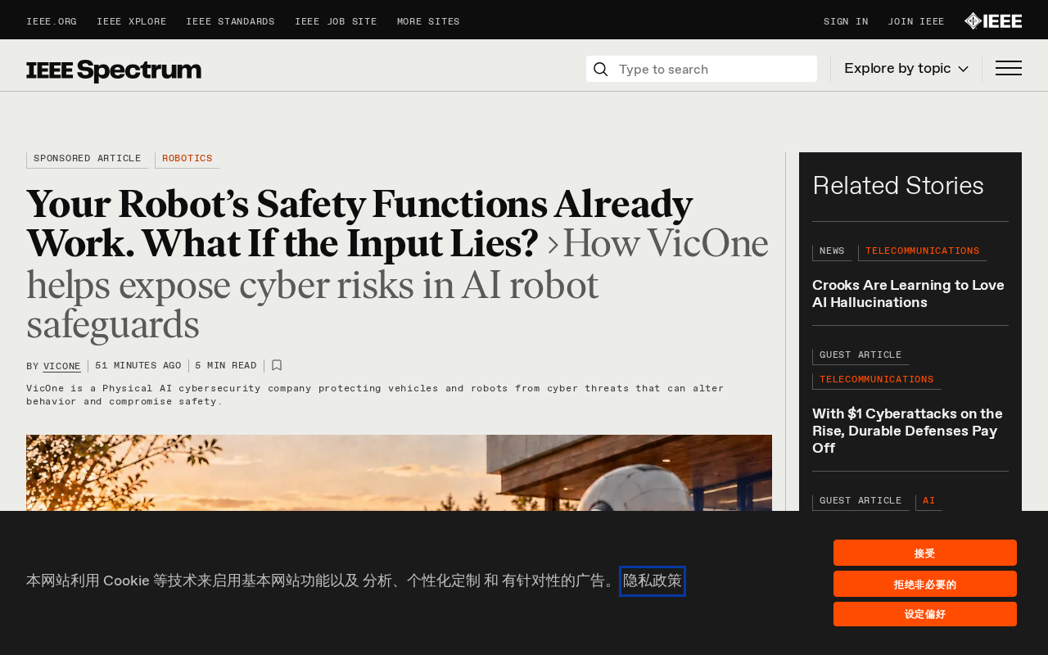Open the Telecommunications tag under Guest Article
The height and width of the screenshot is (655, 1048).
pyautogui.click(x=877, y=380)
